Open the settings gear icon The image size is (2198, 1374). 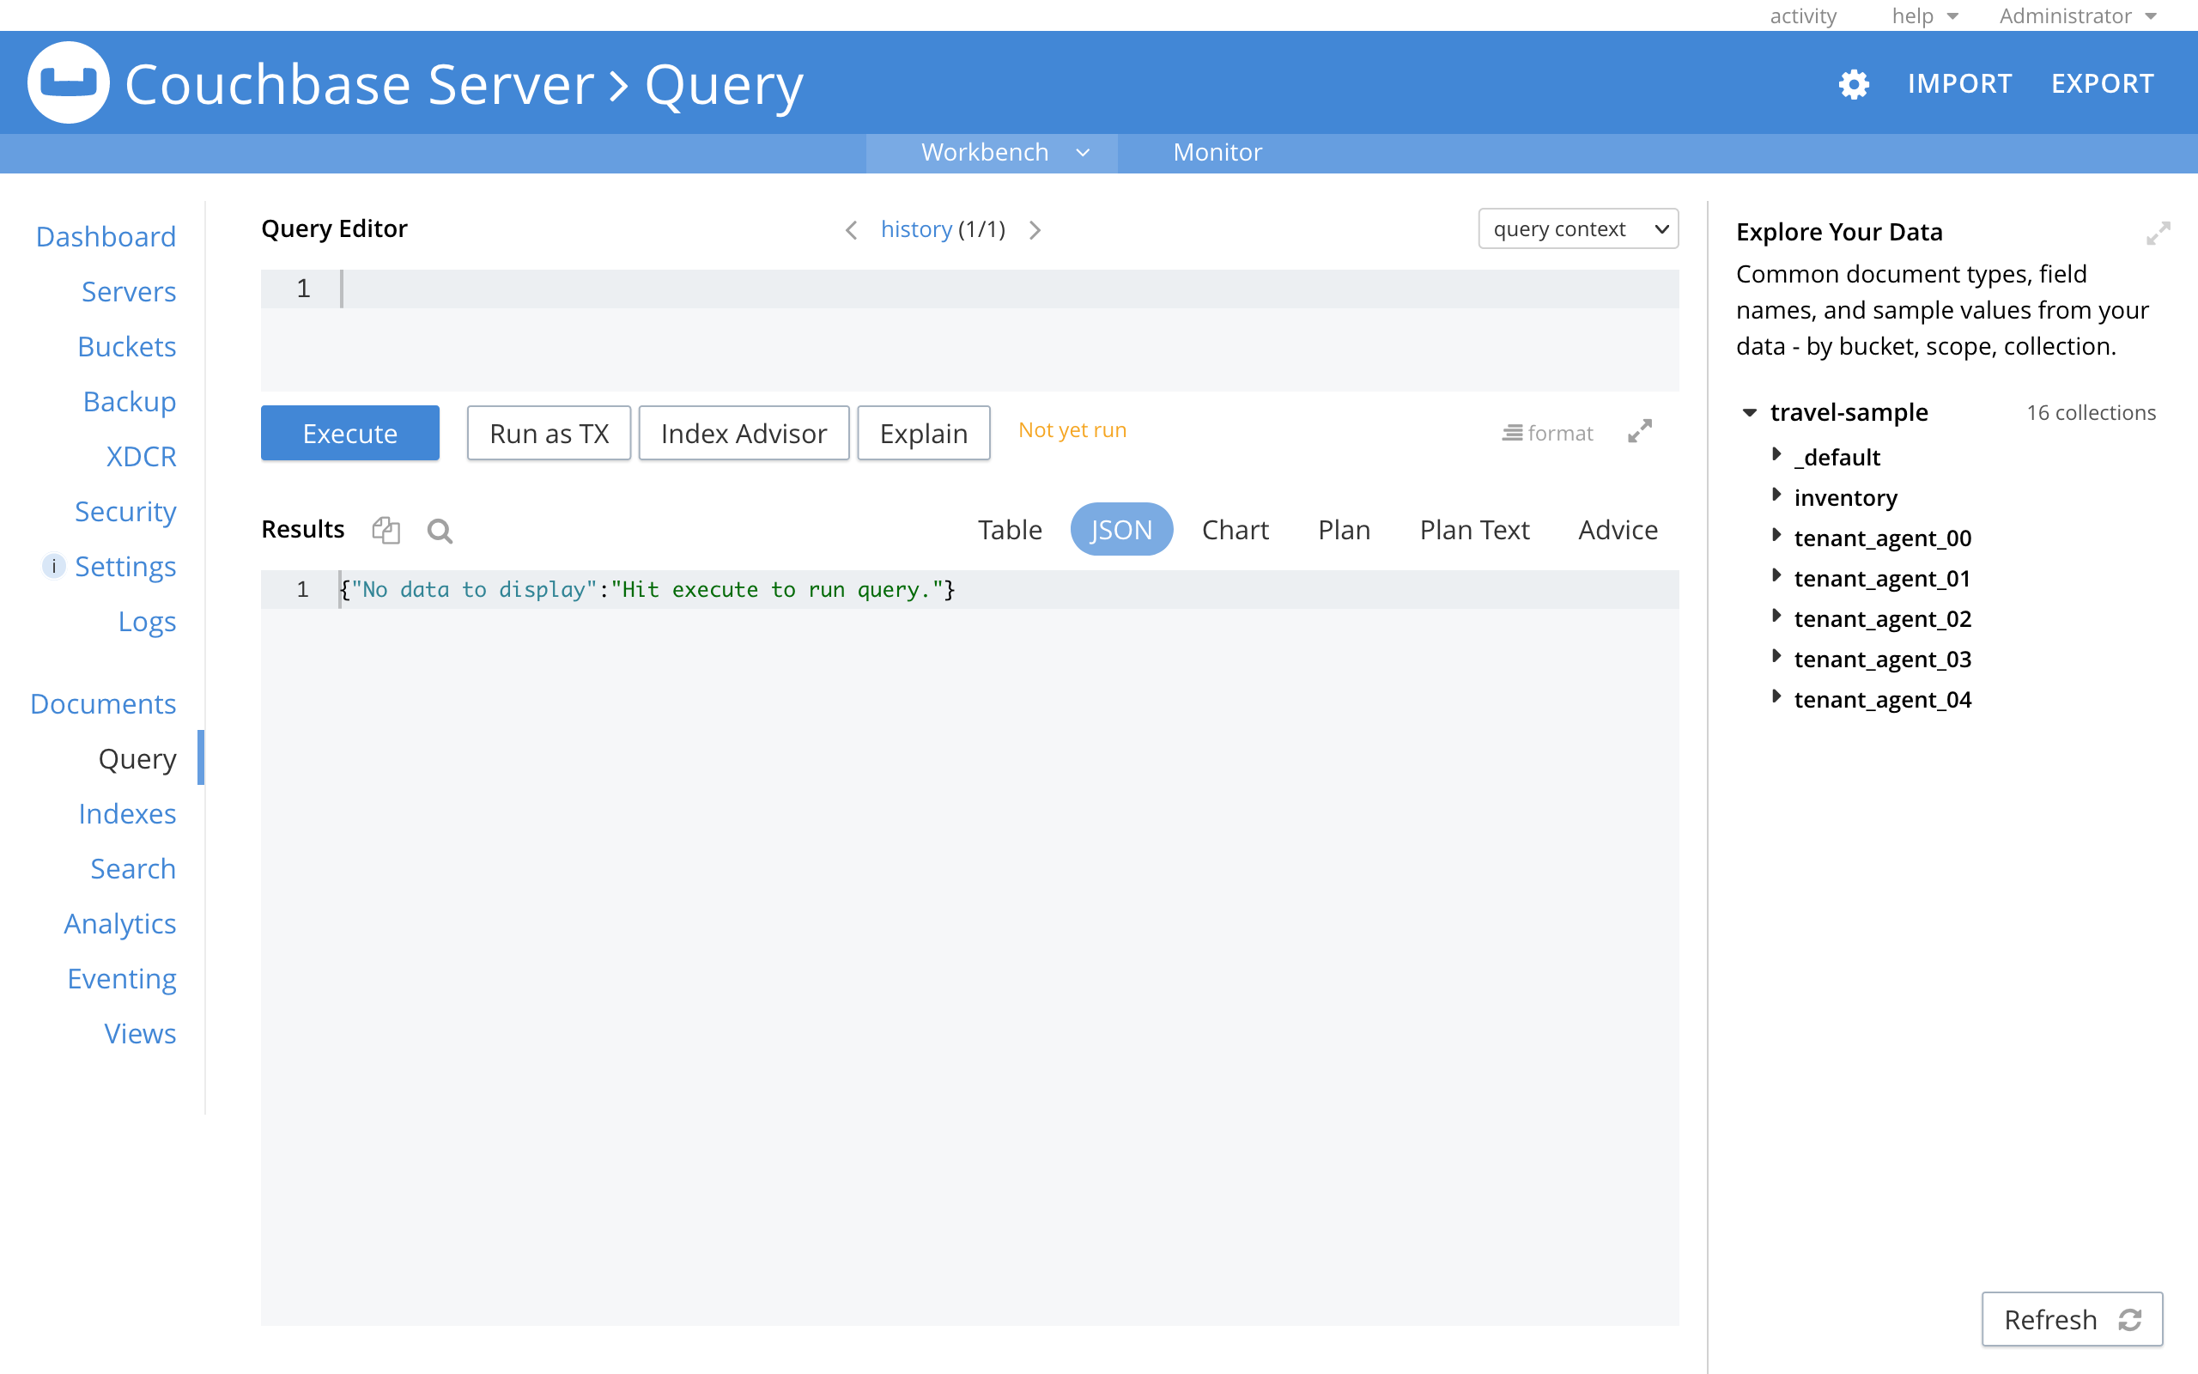click(1854, 83)
